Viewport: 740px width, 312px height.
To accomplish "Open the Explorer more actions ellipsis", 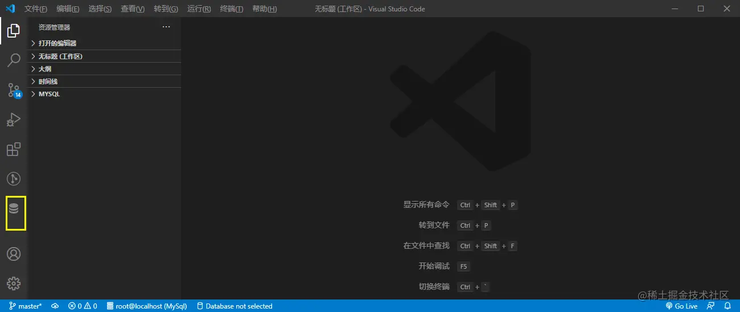I will coord(166,27).
